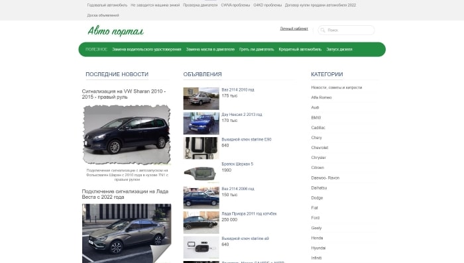This screenshot has height=263, width=464.
Task: Open the Hyundai category
Action: 318,248
